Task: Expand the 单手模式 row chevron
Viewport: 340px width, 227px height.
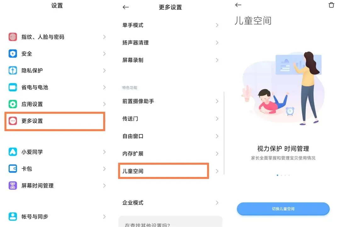Action: tap(217, 25)
